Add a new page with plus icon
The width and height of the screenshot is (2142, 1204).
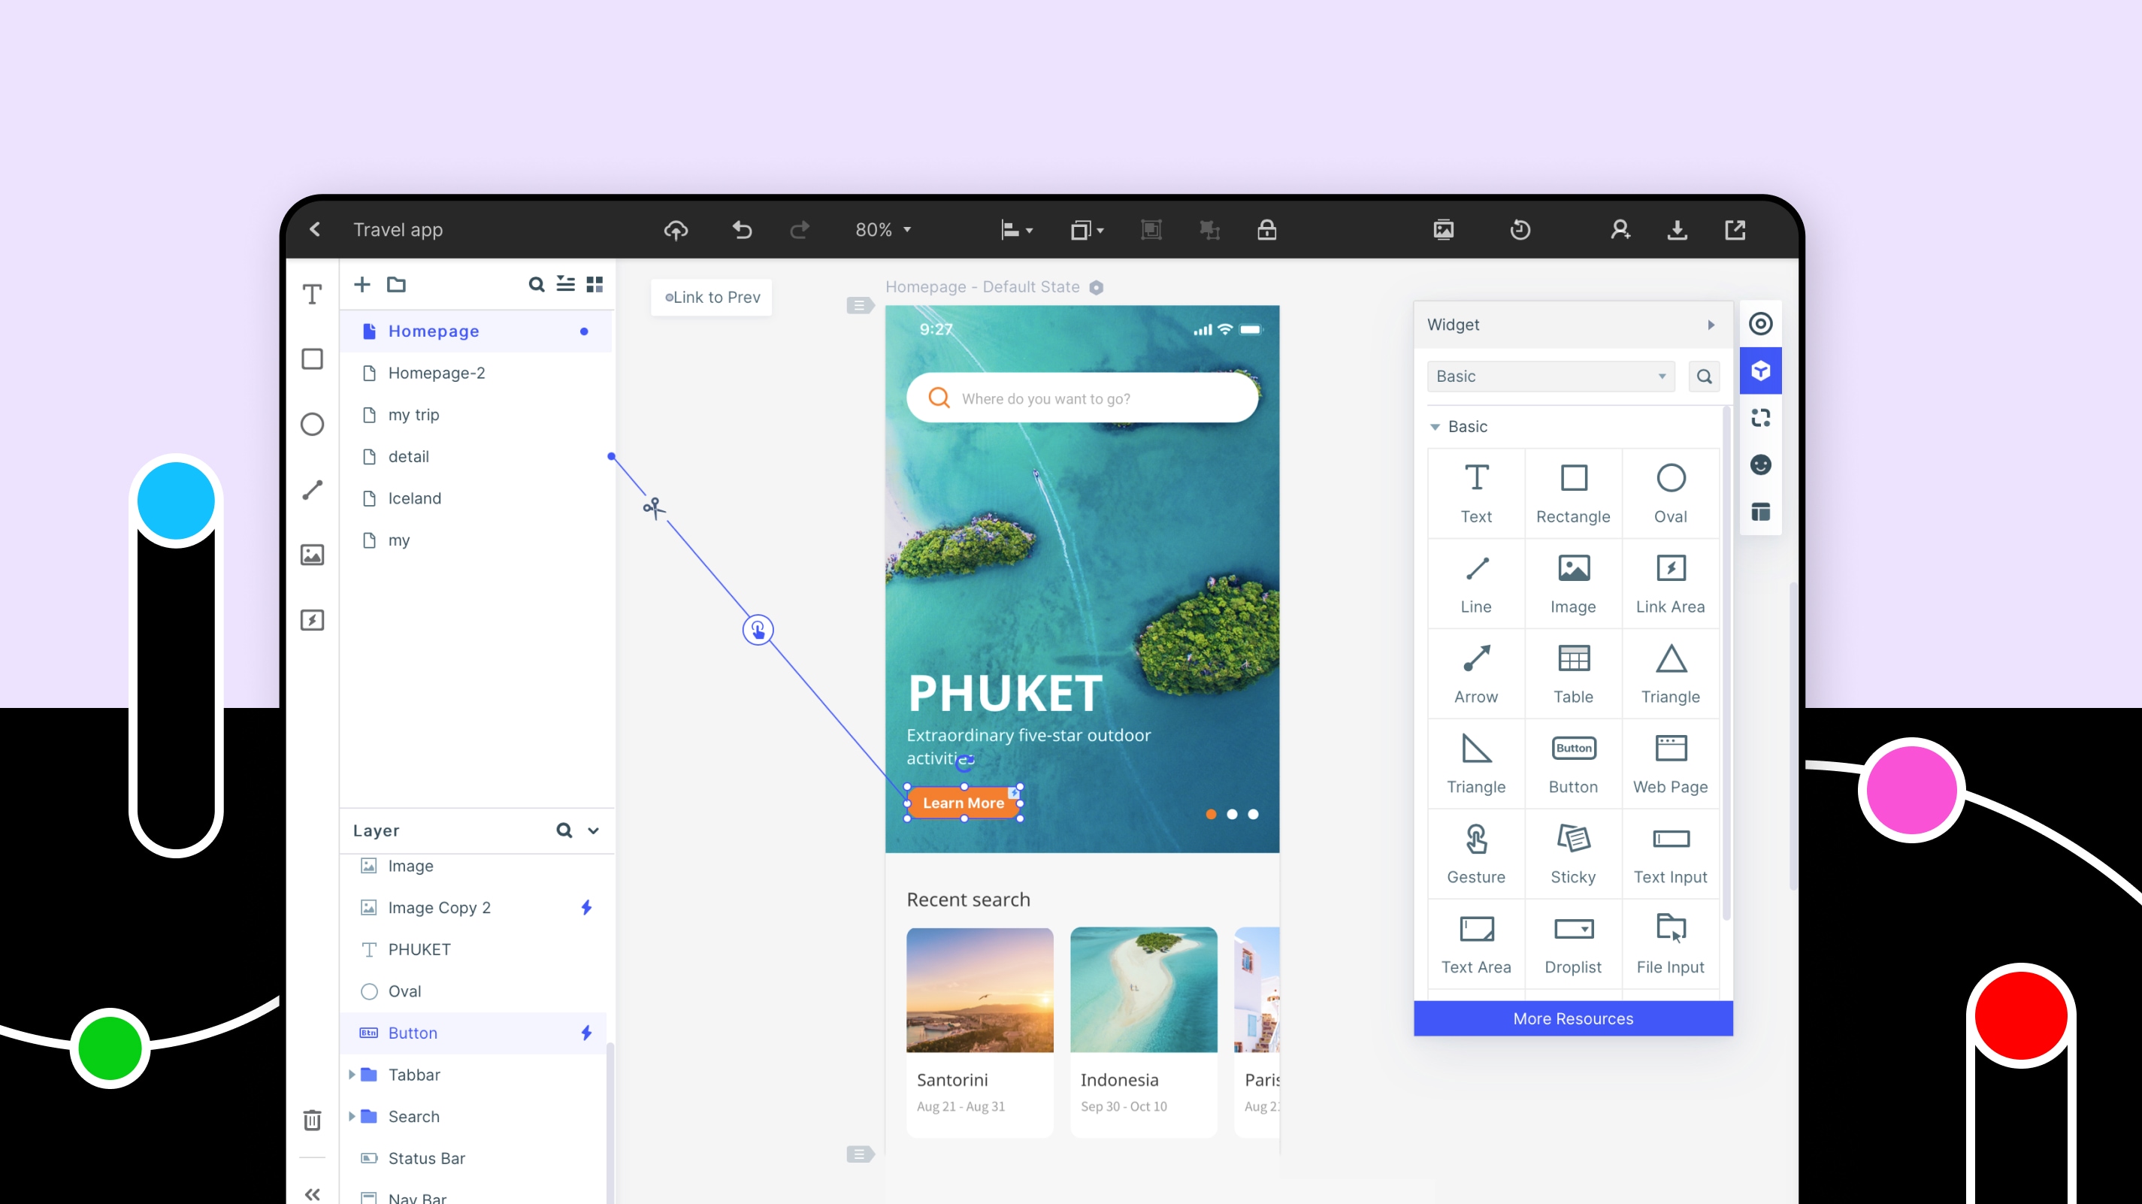[362, 284]
